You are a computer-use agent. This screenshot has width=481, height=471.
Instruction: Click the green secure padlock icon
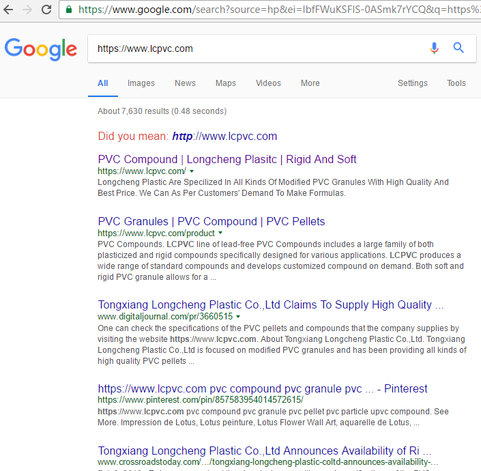[x=69, y=10]
